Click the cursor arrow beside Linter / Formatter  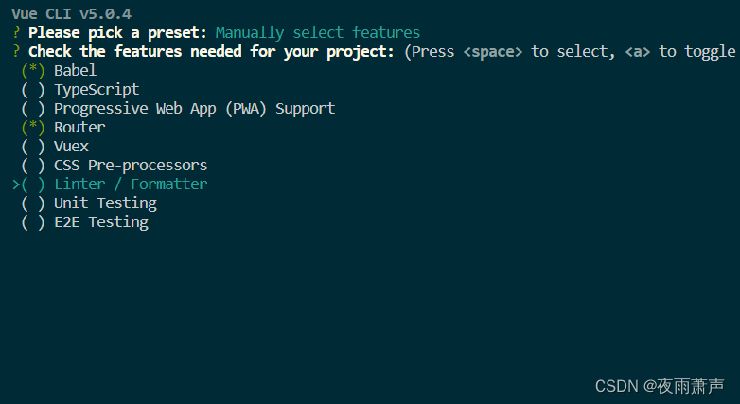tap(16, 184)
